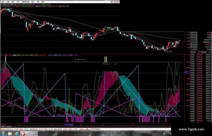Click the WR34 value label in indicator header
The height and width of the screenshot is (136, 212).
click(34, 55)
